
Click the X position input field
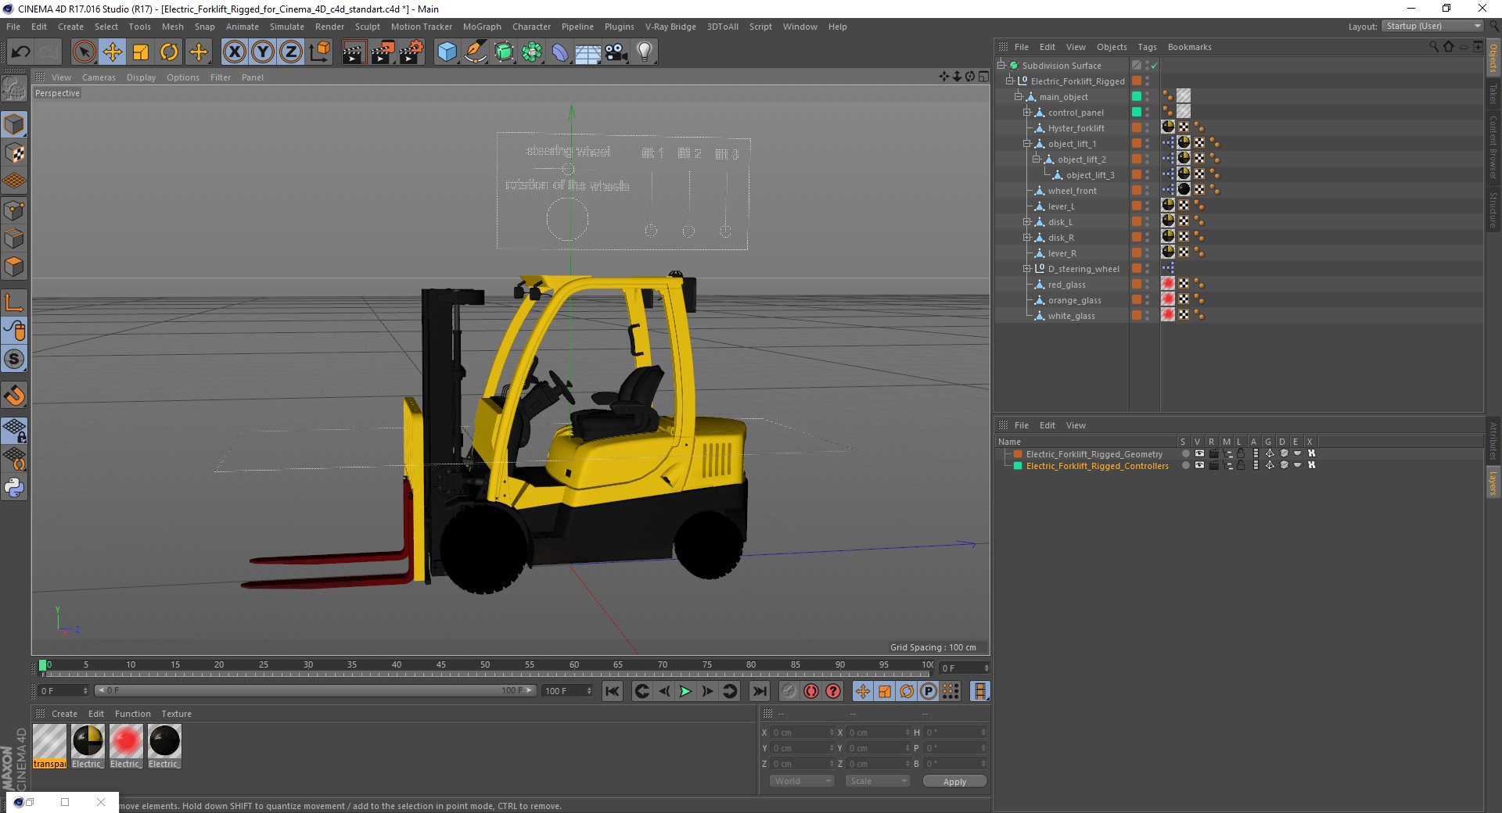803,732
